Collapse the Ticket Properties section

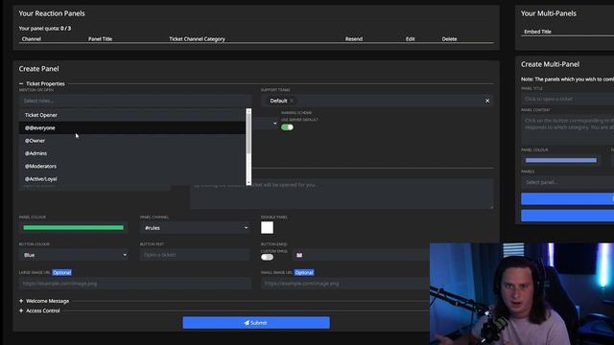pos(42,83)
